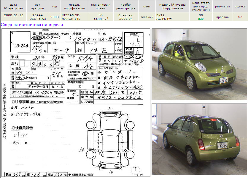Click the "цвет" column header
Screen dimensions: 248x178
(147, 7)
